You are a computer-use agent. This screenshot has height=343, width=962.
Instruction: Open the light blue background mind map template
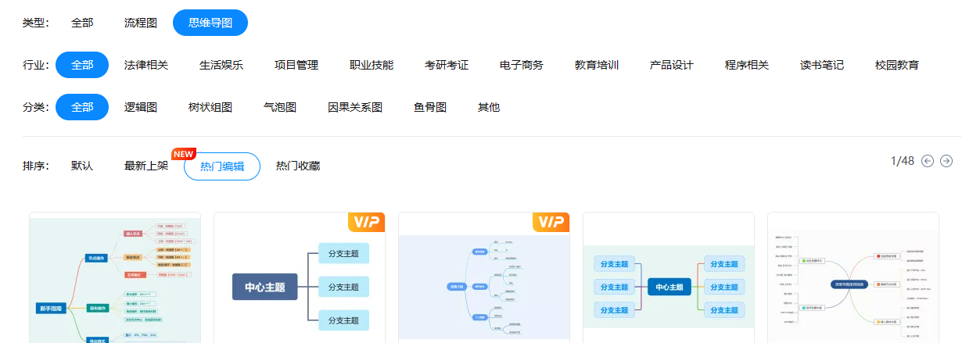click(x=484, y=277)
